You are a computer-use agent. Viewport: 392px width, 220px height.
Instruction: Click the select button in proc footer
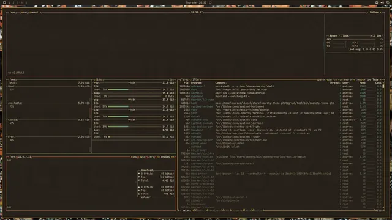[186, 211]
